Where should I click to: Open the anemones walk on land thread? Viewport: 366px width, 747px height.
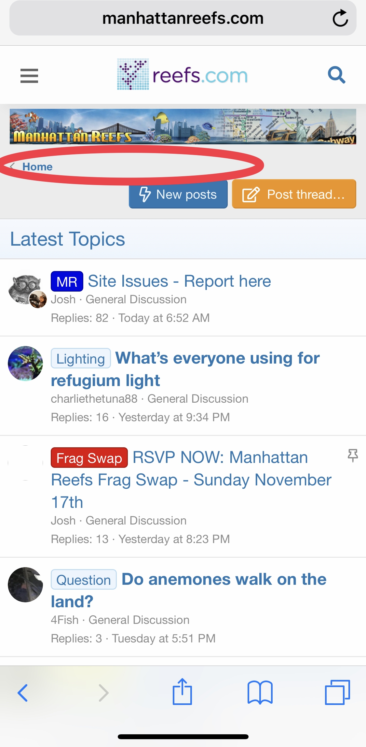click(224, 580)
